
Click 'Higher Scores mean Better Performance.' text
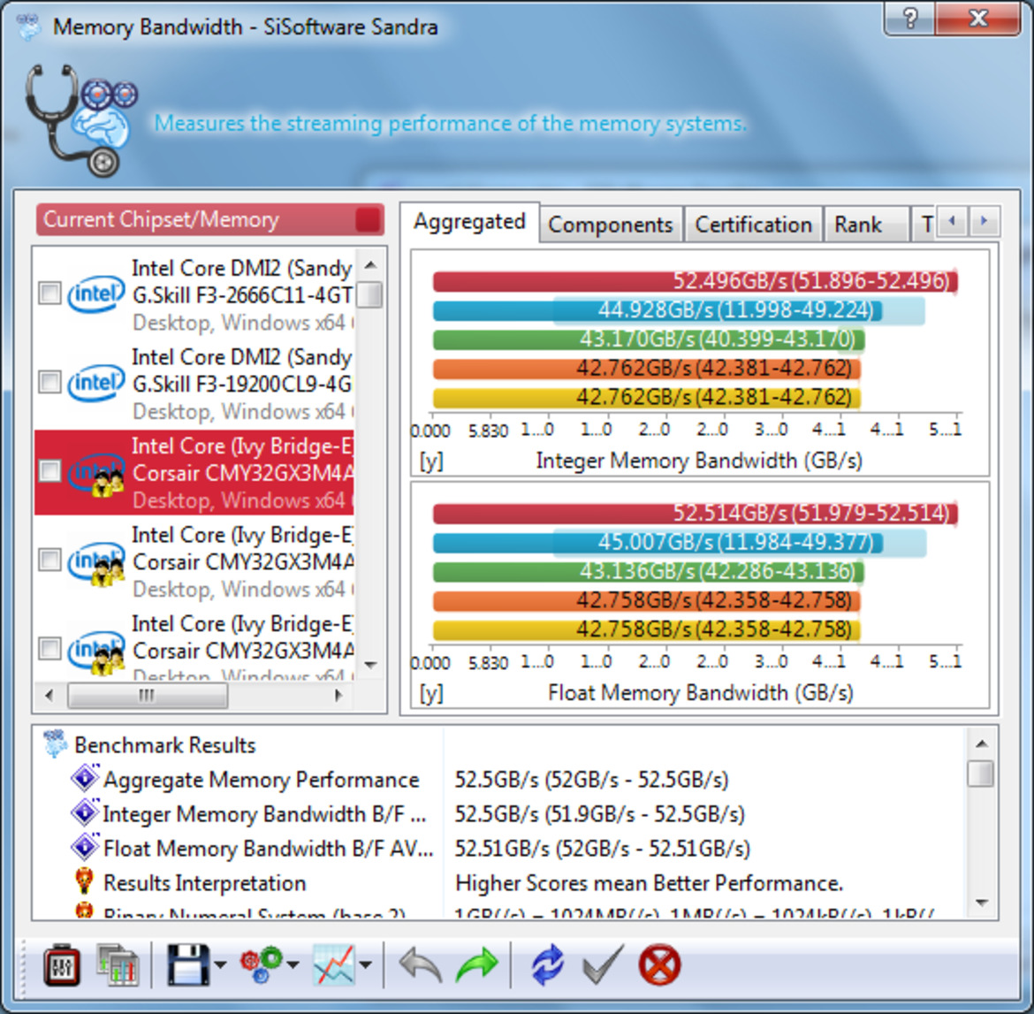coord(649,882)
